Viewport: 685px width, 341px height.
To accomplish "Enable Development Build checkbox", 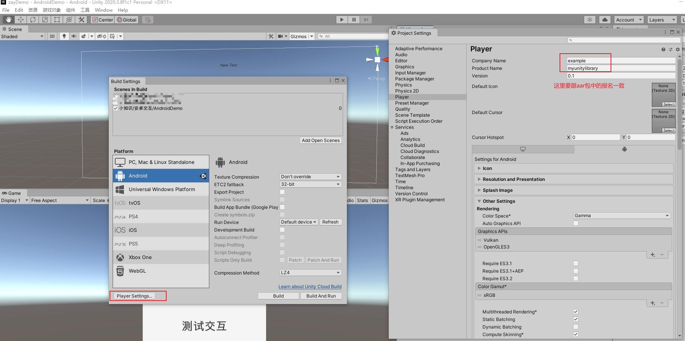I will [282, 230].
